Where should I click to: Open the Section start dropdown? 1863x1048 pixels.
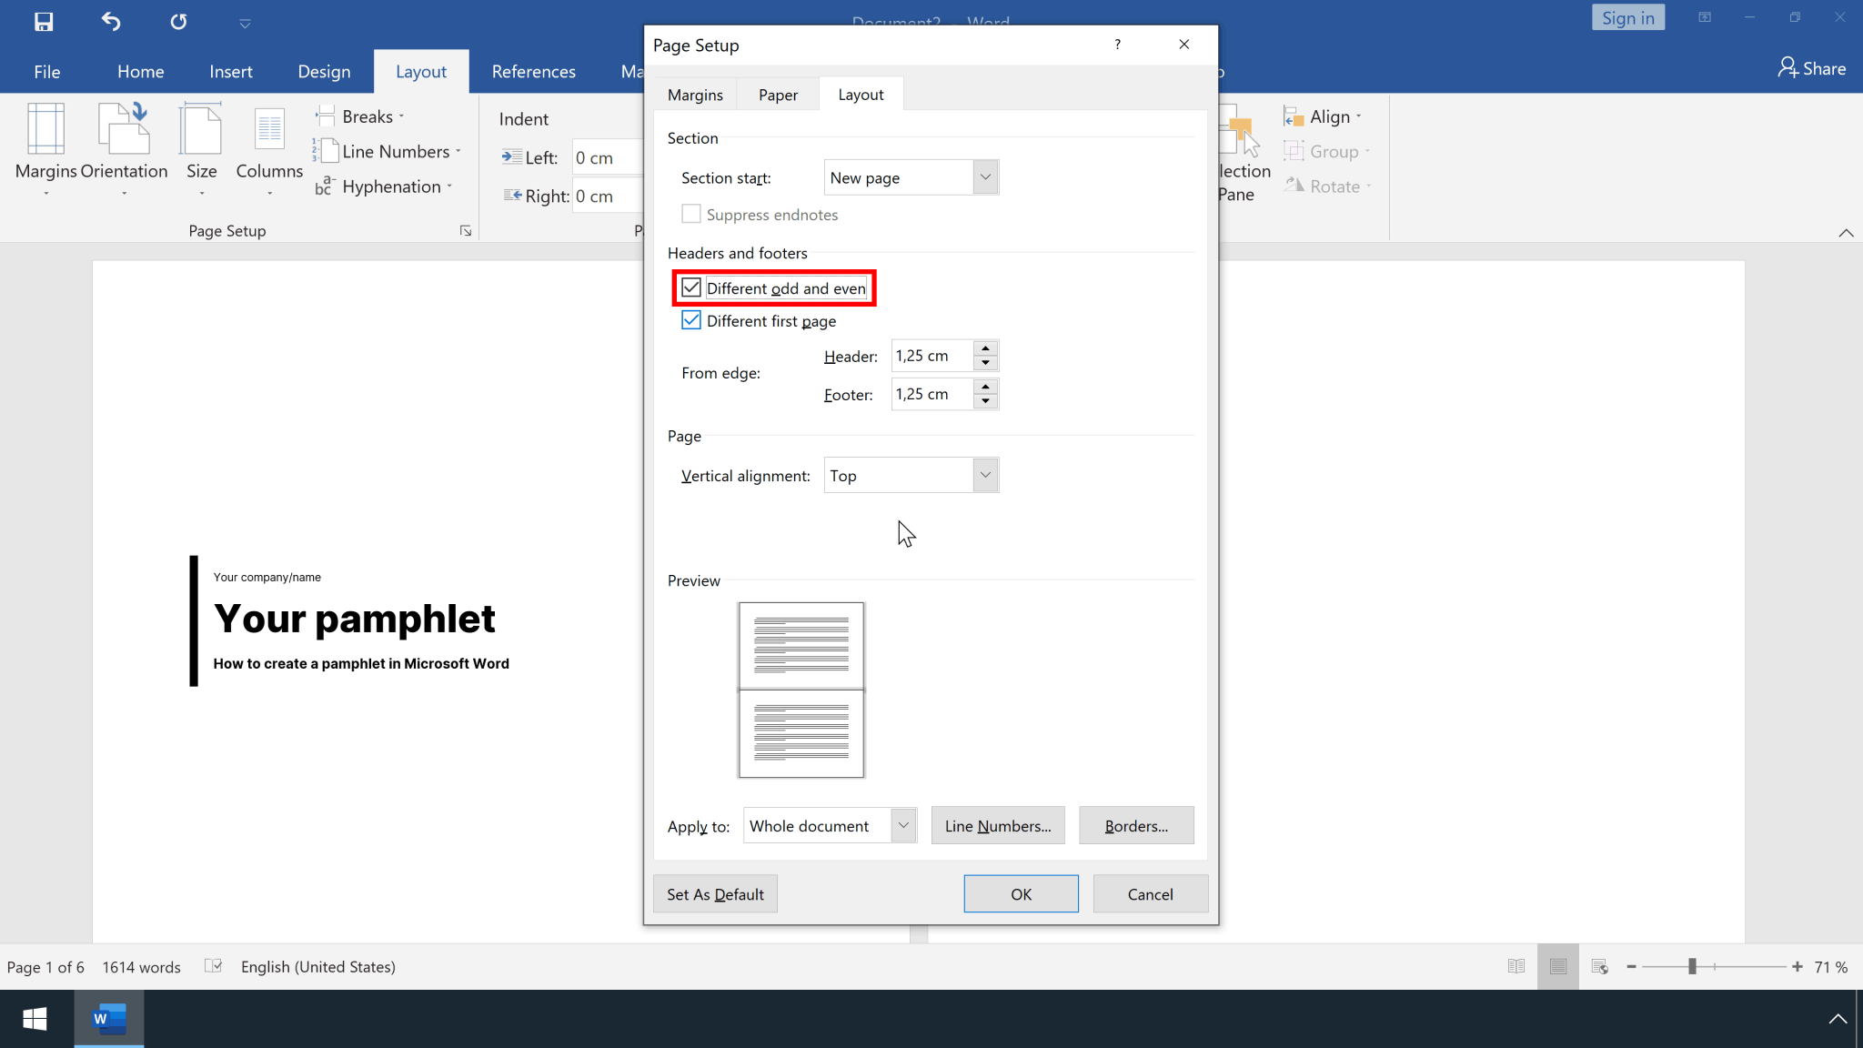tap(983, 176)
